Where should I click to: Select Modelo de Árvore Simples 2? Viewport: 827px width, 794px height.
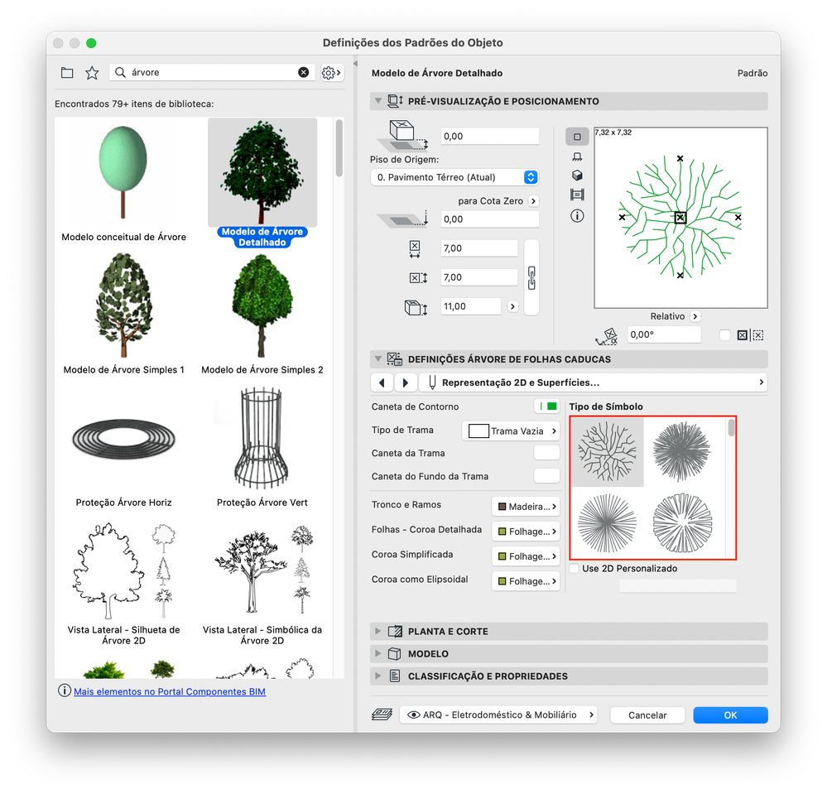coord(262,306)
